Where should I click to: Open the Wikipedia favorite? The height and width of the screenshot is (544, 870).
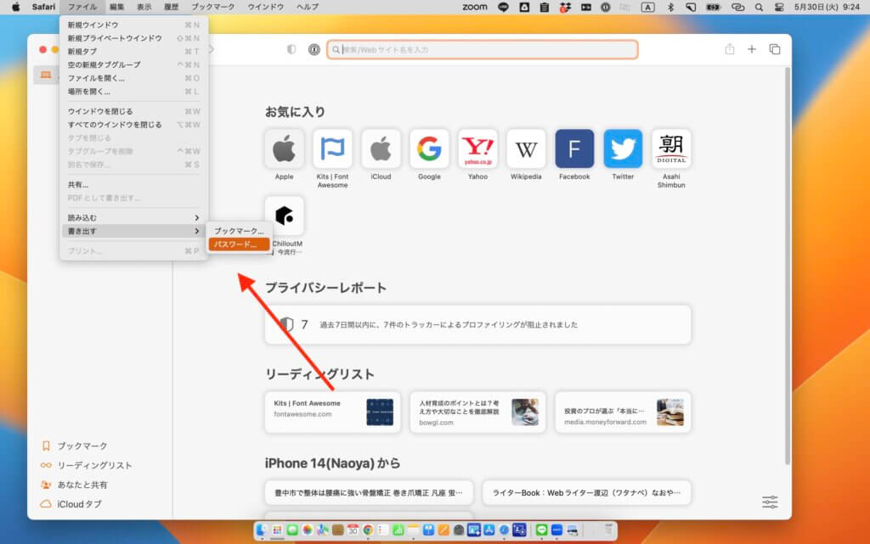click(x=525, y=149)
